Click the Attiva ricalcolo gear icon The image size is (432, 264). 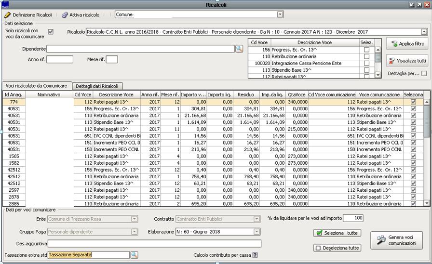65,15
